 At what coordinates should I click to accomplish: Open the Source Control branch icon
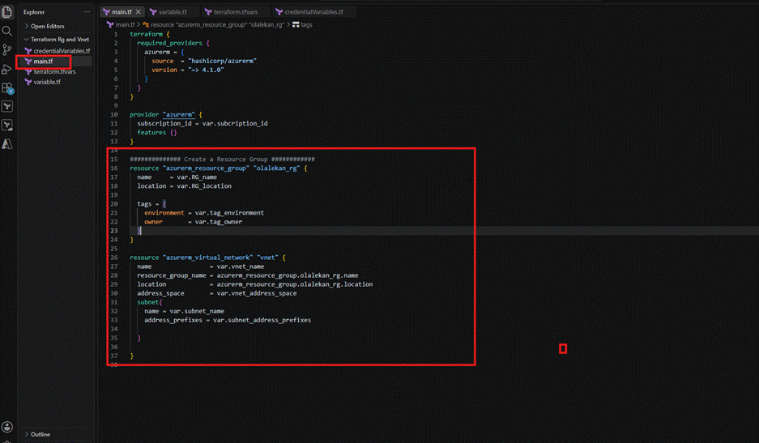point(6,50)
